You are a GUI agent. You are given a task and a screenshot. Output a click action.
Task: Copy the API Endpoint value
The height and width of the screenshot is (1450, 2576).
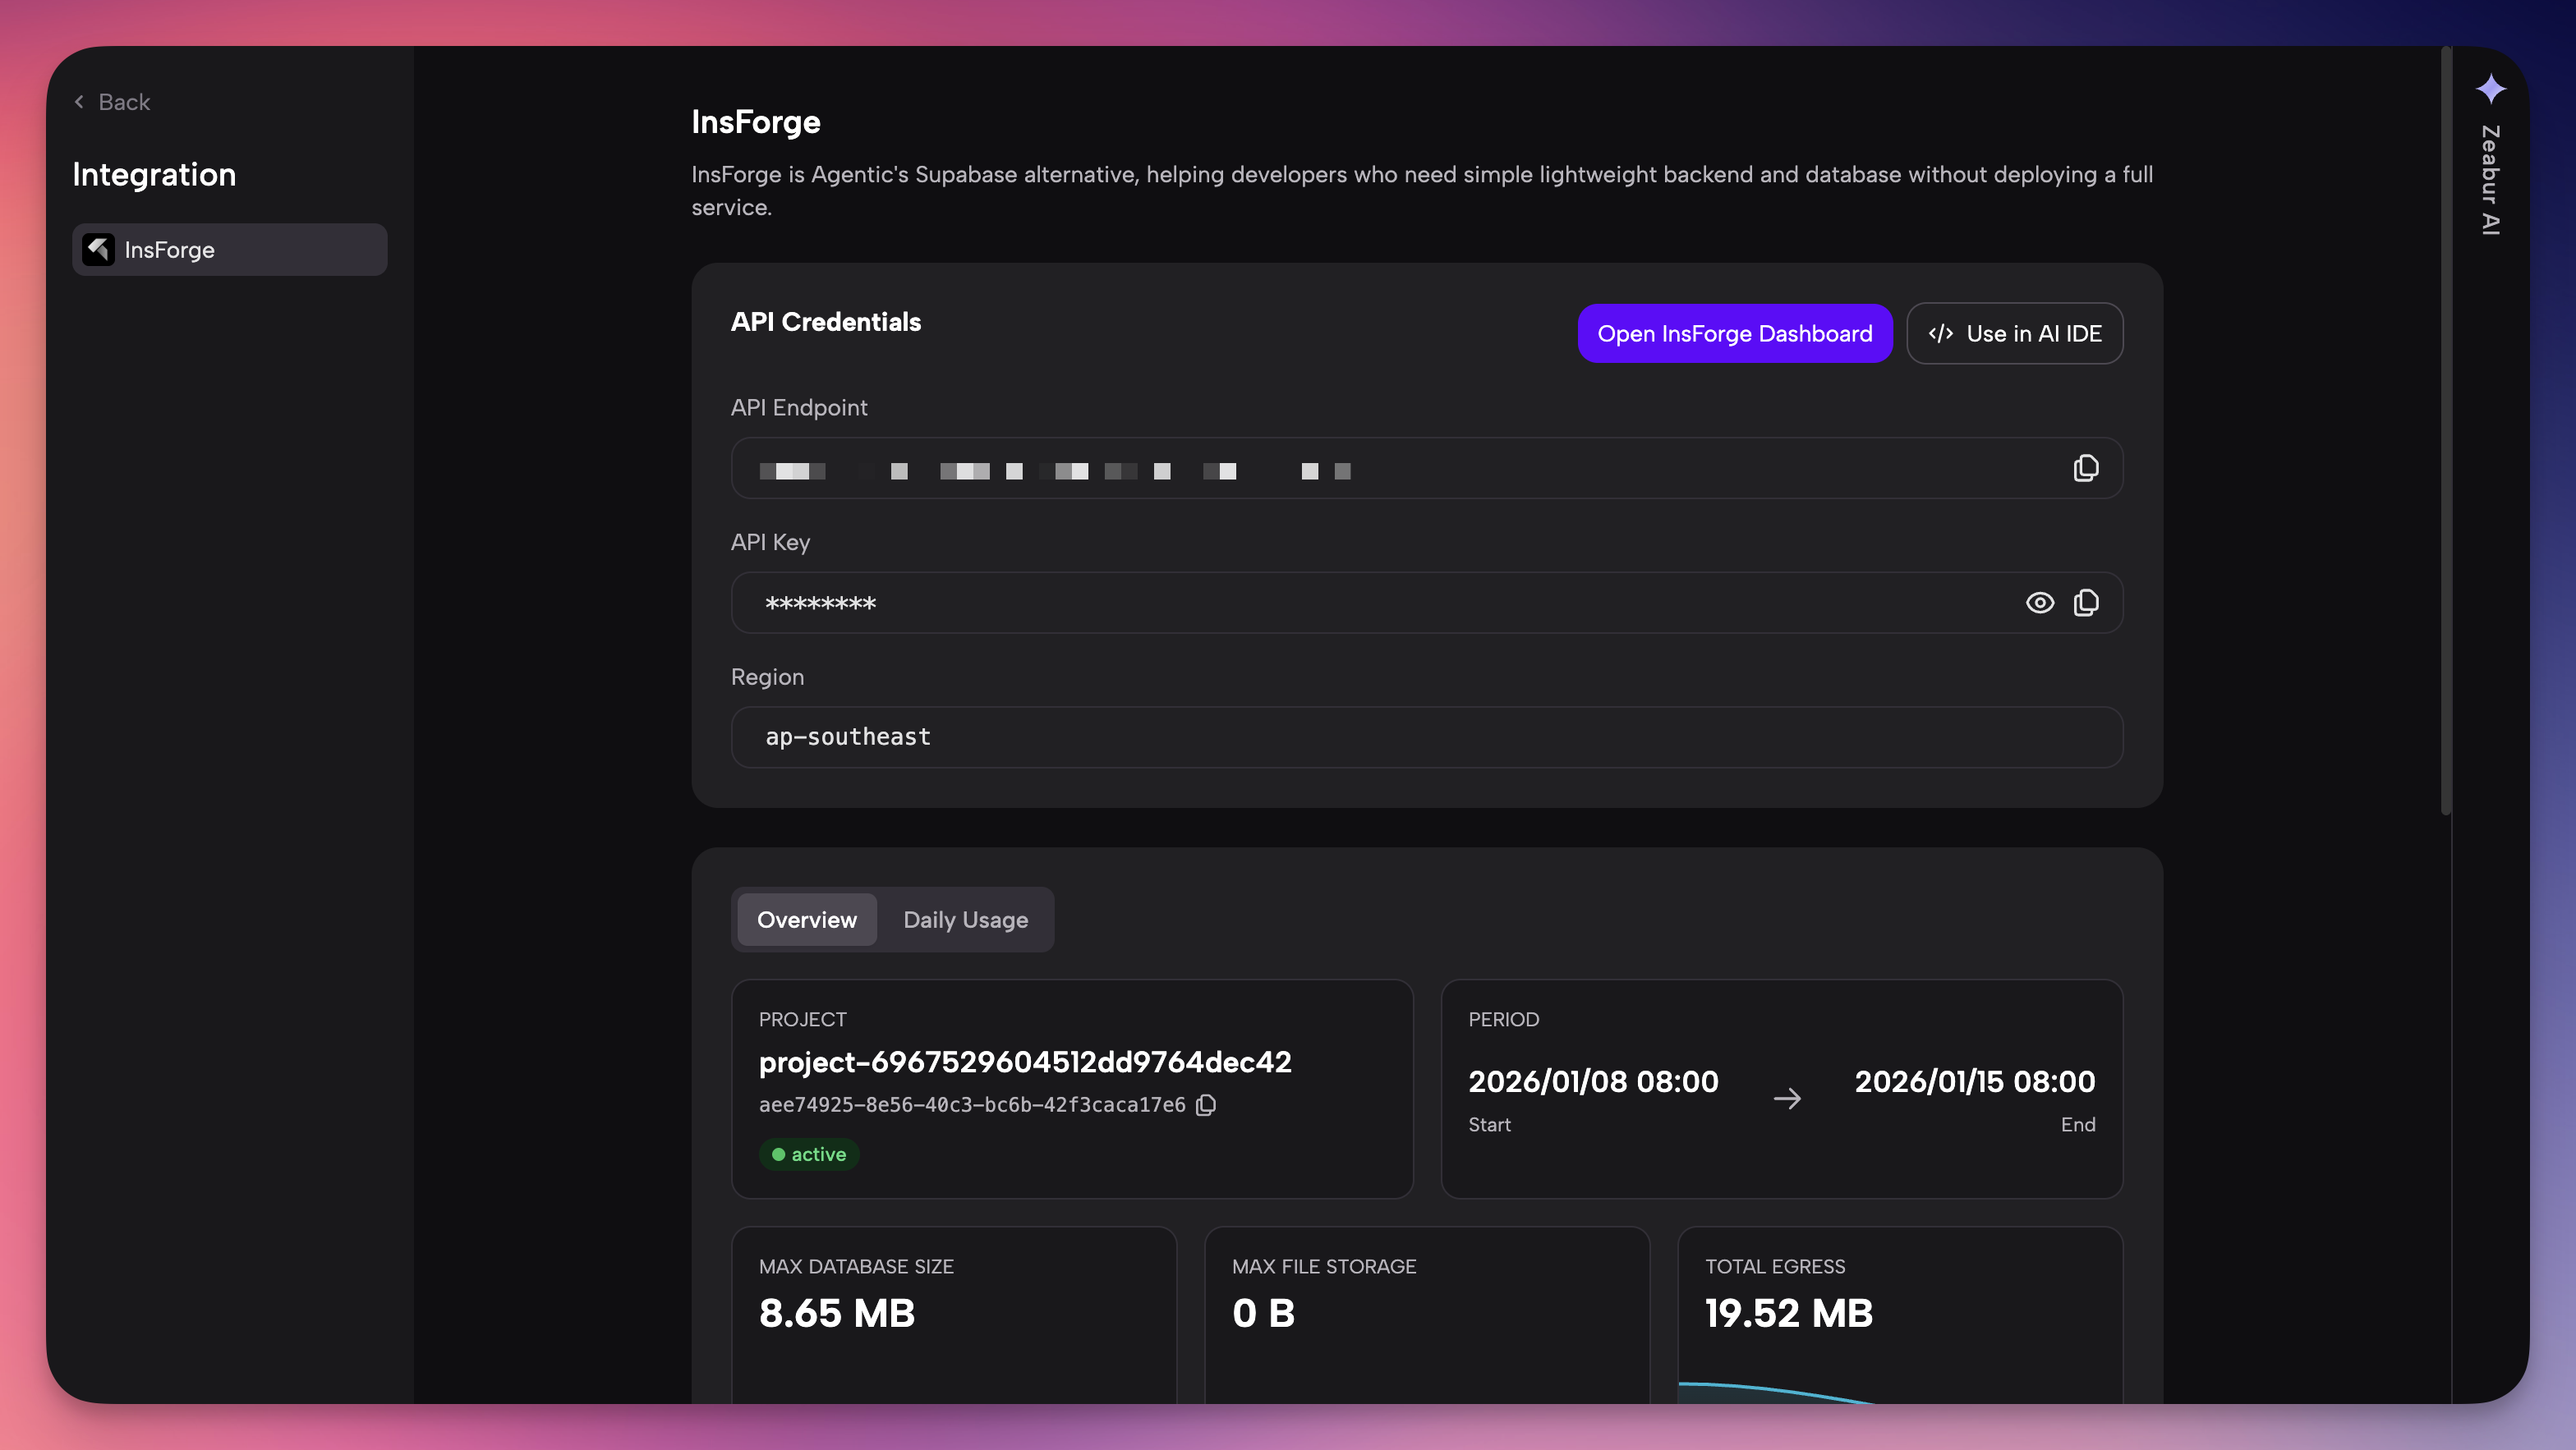2086,468
